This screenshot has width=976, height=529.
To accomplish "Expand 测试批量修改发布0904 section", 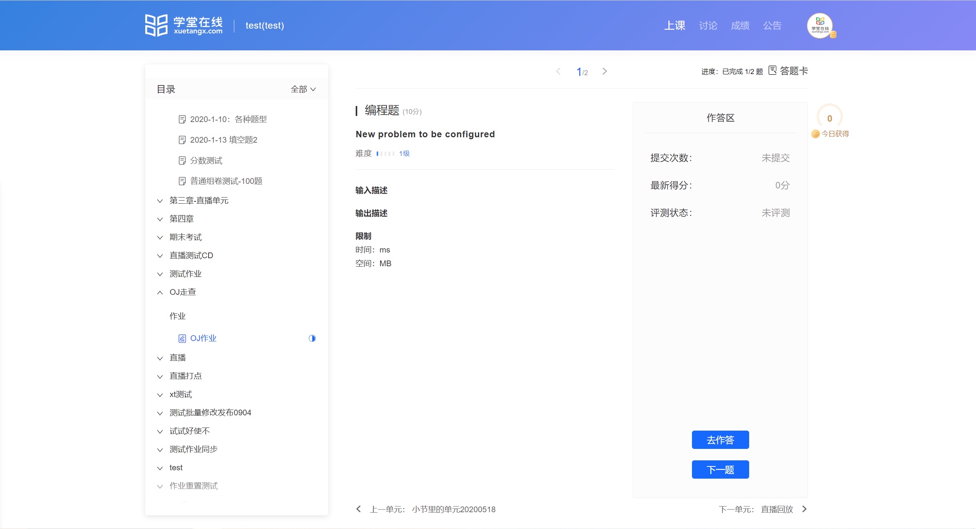I will 160,413.
